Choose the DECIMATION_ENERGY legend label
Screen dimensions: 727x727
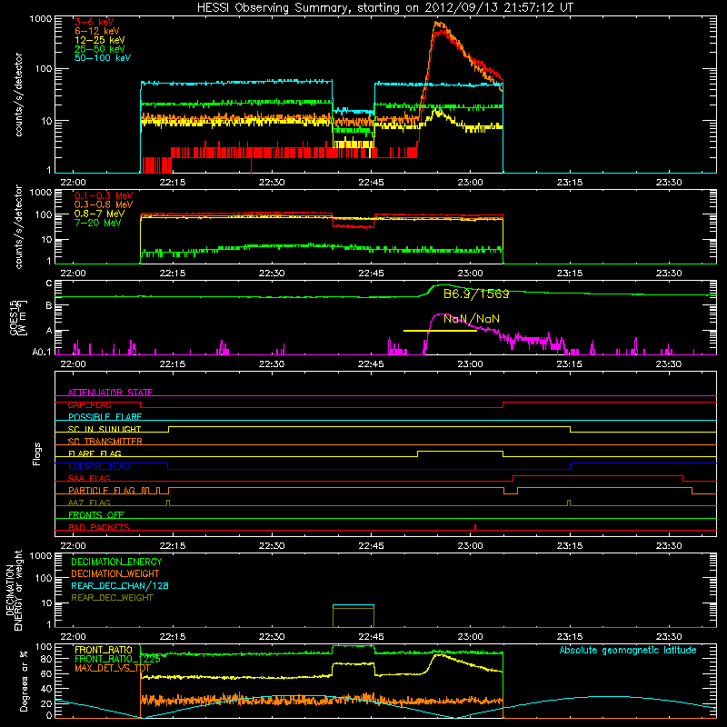(116, 562)
